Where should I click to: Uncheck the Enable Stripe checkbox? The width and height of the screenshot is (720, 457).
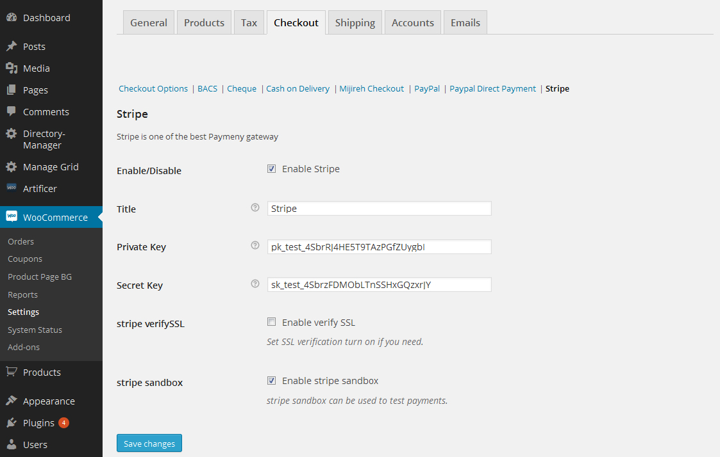272,169
